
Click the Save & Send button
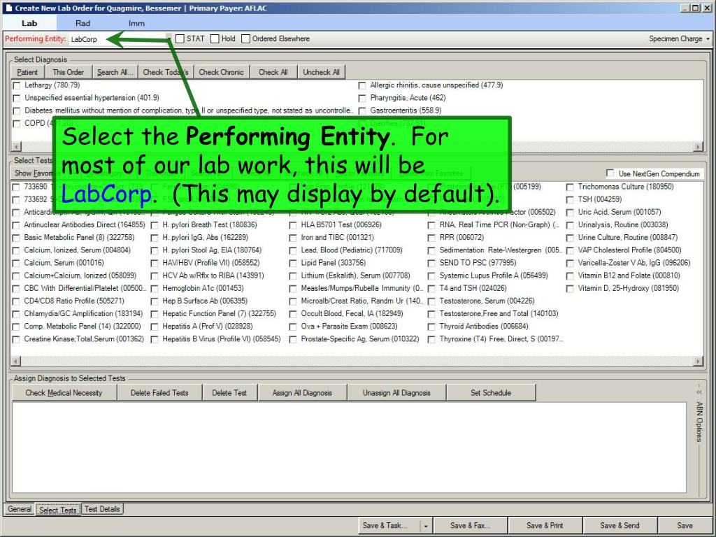point(620,526)
